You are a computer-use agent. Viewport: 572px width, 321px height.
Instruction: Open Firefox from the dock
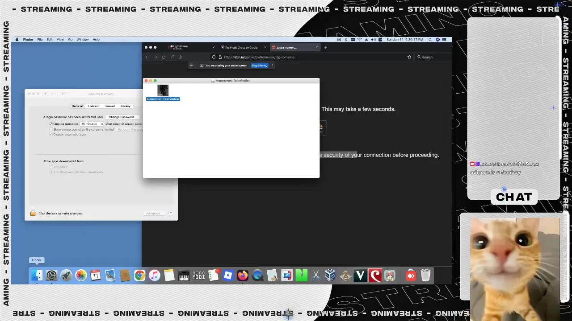pos(243,276)
